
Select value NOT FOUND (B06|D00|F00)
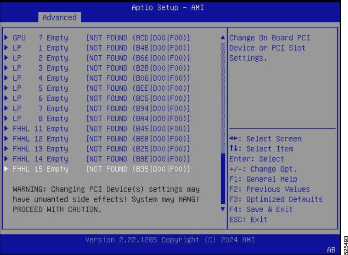[138, 78]
